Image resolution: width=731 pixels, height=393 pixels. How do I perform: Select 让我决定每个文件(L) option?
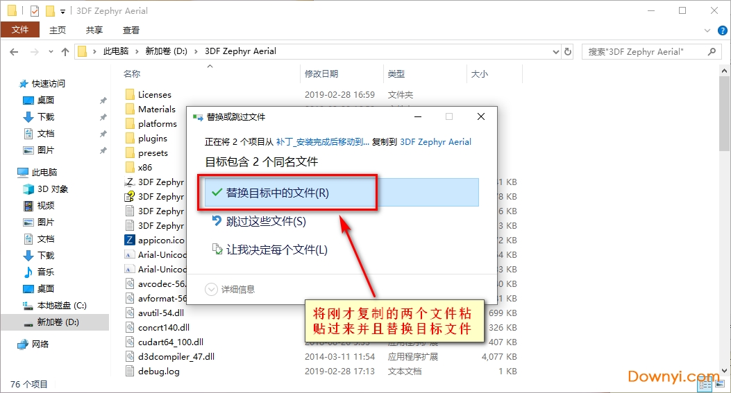pyautogui.click(x=276, y=250)
